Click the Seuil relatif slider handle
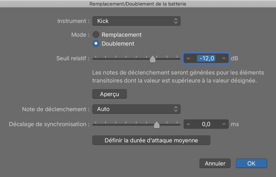 pos(153,59)
